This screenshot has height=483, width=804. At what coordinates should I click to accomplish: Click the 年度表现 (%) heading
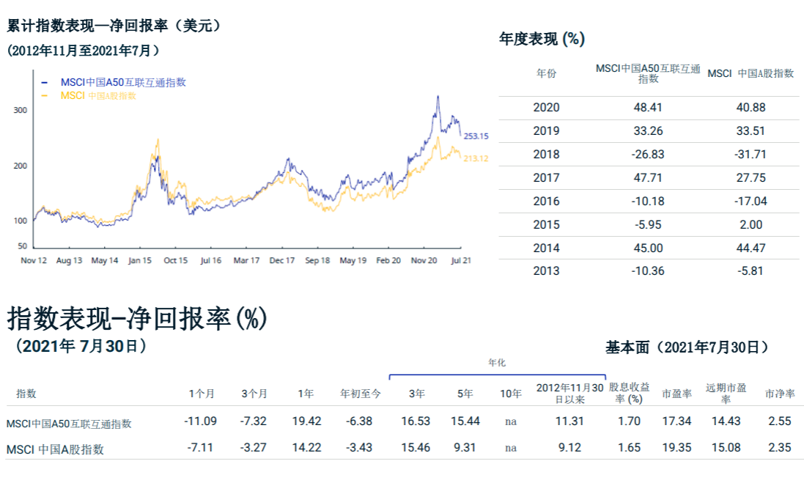point(542,39)
